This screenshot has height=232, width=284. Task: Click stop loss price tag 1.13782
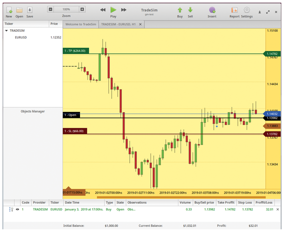272,134
